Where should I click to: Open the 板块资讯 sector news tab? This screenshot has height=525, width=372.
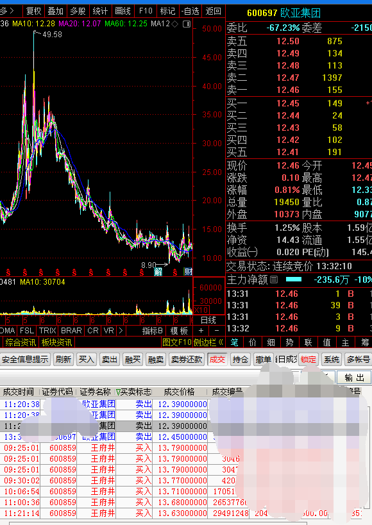pos(56,342)
